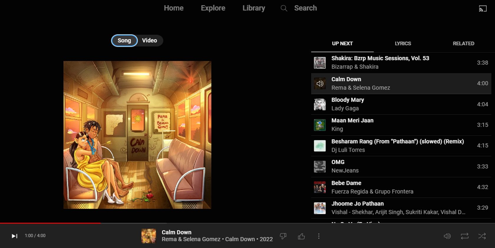Click Rema & Selena Gomez in queue row
Image resolution: width=495 pixels, height=248 pixels.
[361, 88]
